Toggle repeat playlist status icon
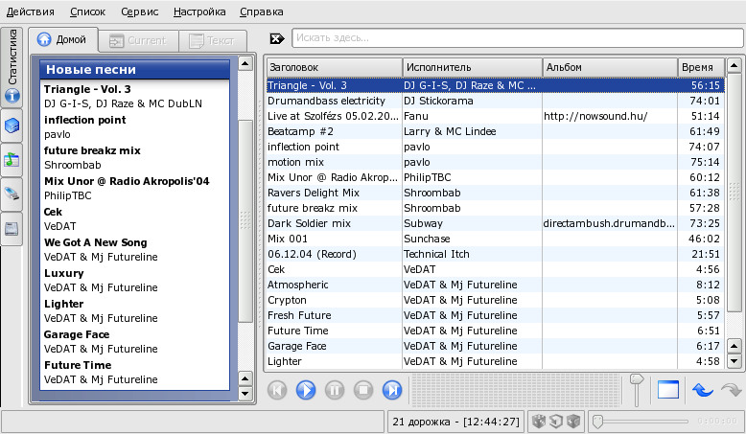The image size is (746, 434). point(556,422)
